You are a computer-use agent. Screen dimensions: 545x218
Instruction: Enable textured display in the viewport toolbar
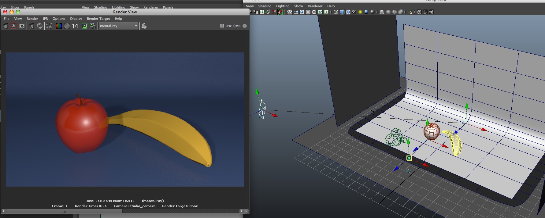point(354,12)
